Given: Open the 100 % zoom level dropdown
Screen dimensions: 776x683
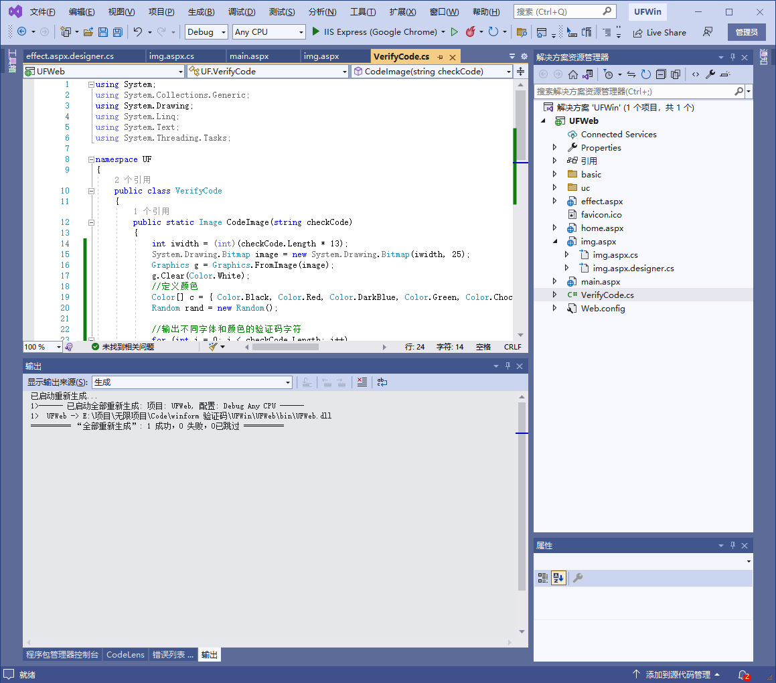Looking at the screenshot, I should [43, 347].
